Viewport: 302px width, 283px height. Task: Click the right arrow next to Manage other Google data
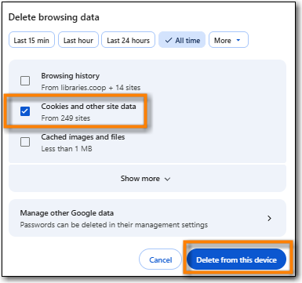coord(270,218)
